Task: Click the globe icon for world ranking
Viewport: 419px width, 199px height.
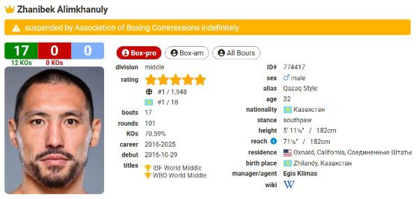Action: coord(149,92)
